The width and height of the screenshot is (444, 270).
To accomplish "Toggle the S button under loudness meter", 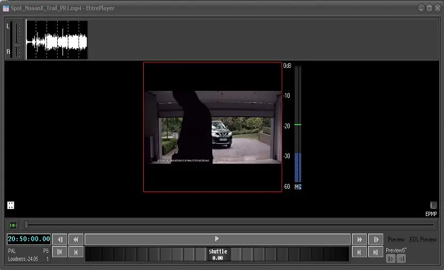I will (x=300, y=187).
